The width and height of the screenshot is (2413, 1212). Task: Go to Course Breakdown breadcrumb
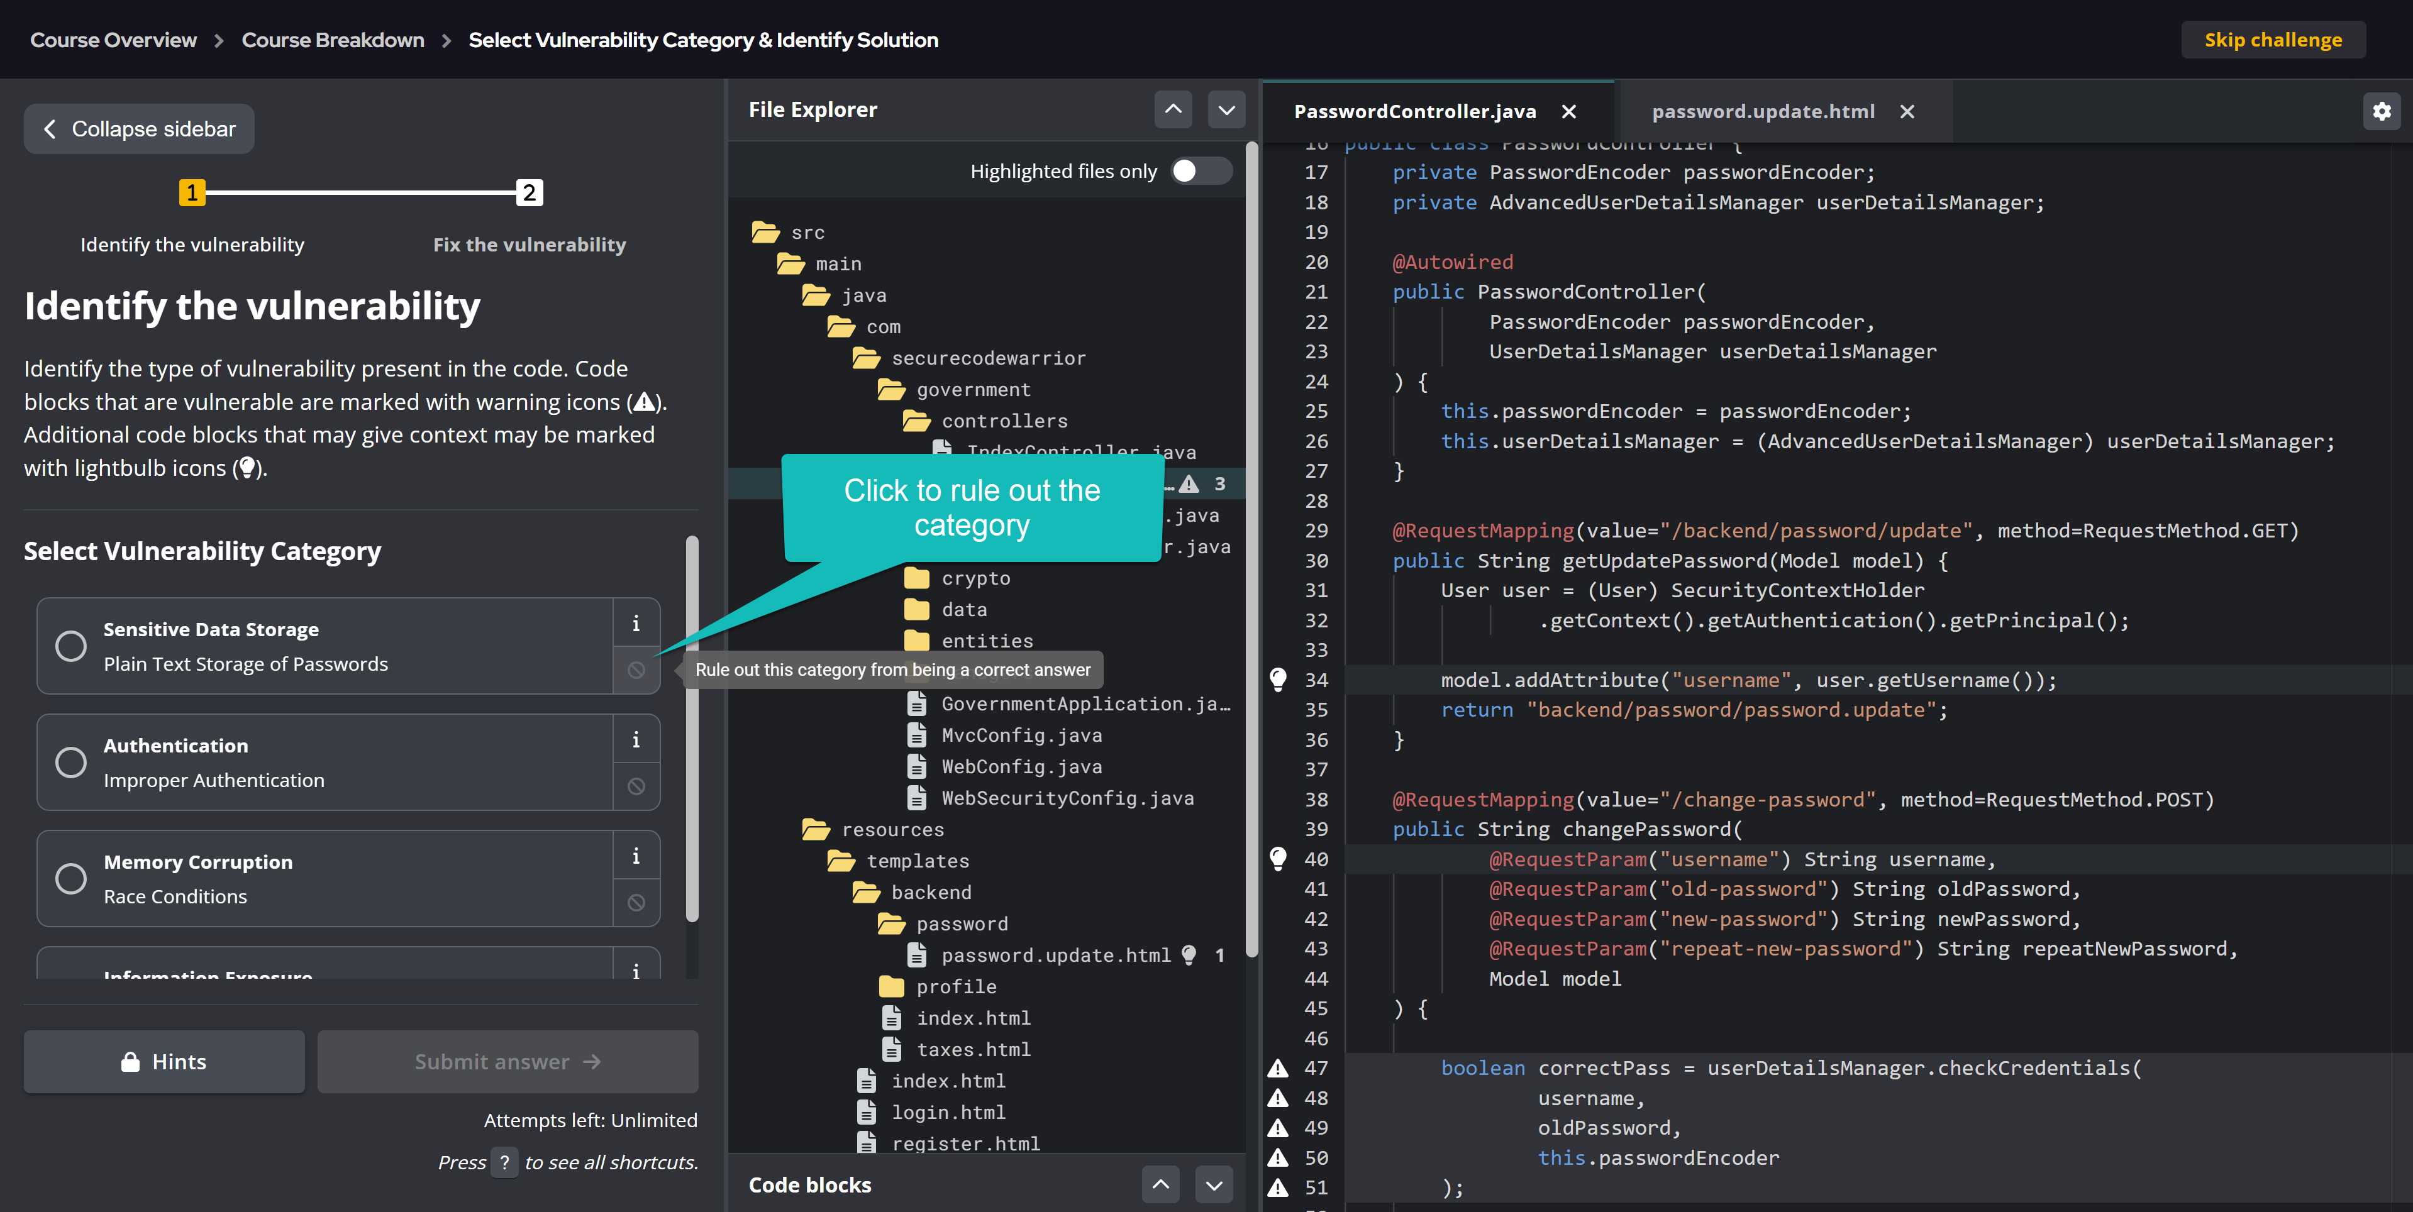(333, 40)
